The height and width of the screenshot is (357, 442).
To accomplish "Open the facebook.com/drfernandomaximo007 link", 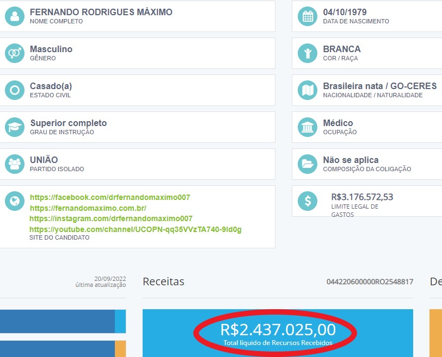I will pyautogui.click(x=110, y=198).
